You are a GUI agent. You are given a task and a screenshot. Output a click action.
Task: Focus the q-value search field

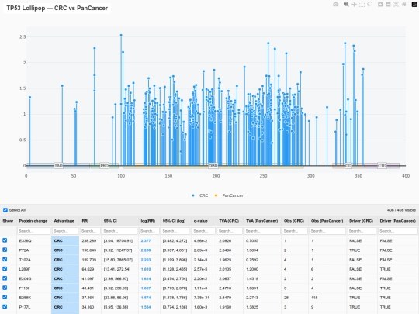click(203, 231)
